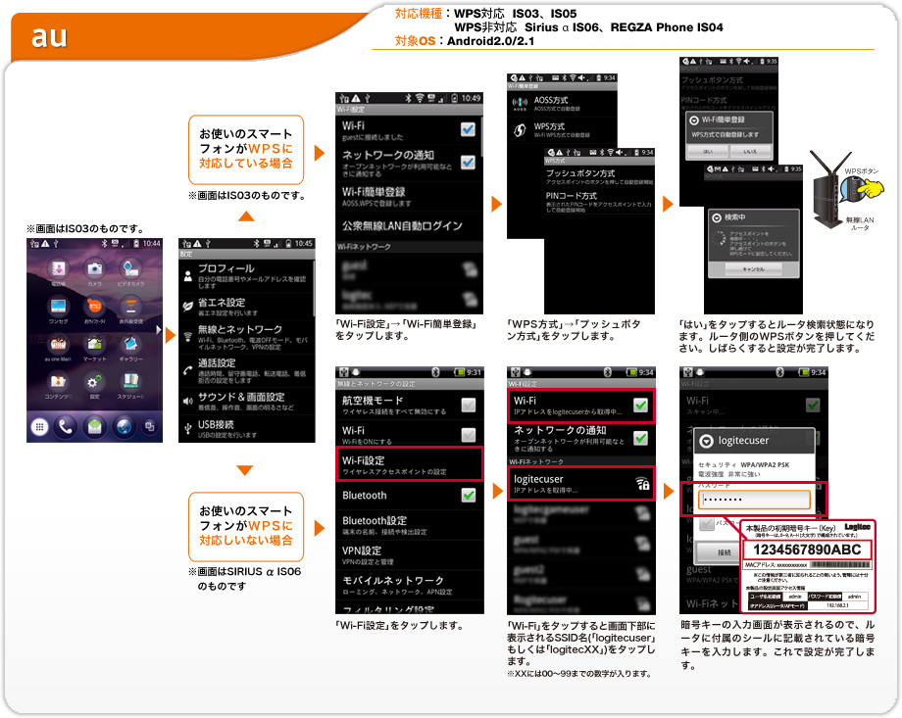The image size is (902, 718).
Task: Open Bluetooth設定 entry
Action: [409, 525]
